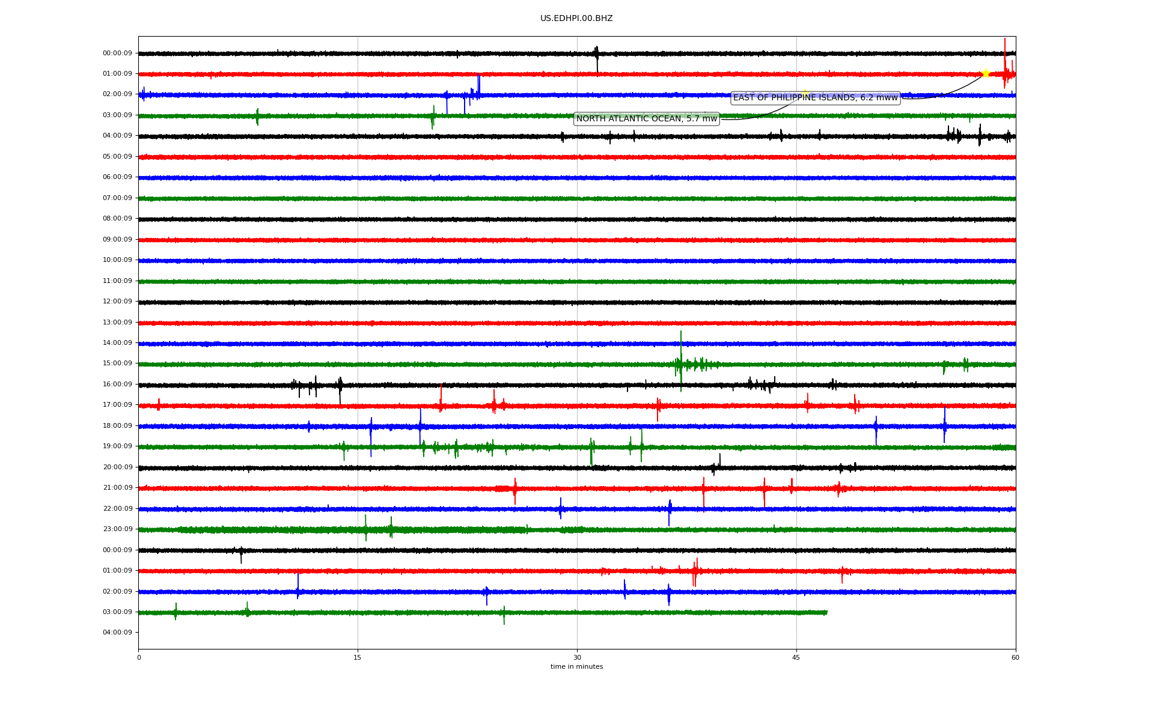Click the x-axis tick label 30
The width and height of the screenshot is (1154, 721).
coord(577,658)
